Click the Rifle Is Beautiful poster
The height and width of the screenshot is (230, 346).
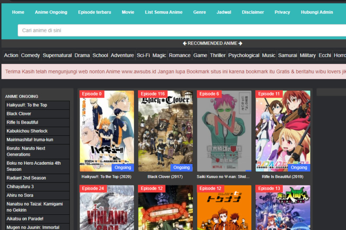pyautogui.click(x=283, y=131)
